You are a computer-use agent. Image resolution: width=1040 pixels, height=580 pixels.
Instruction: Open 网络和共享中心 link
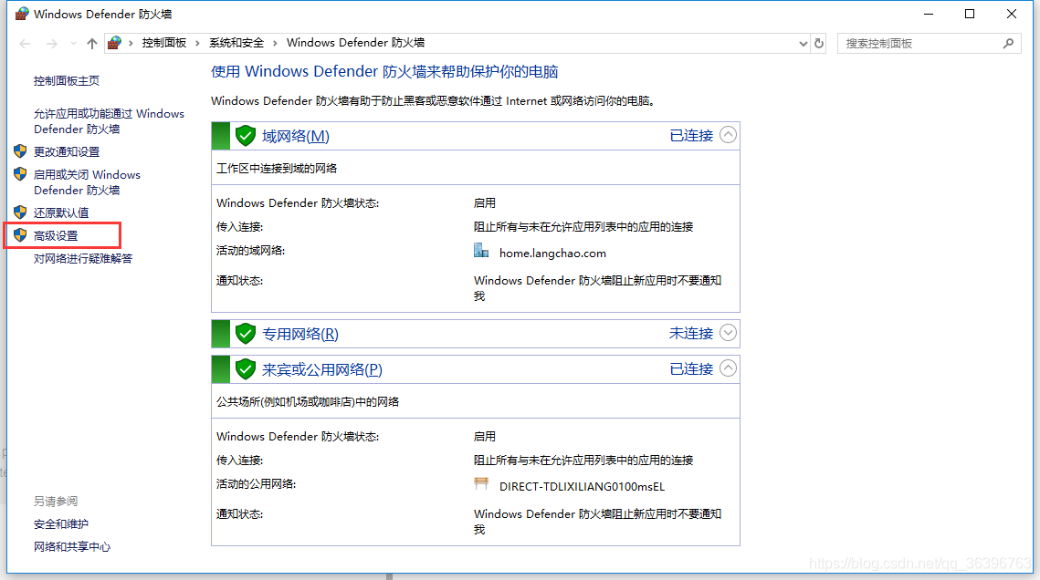[x=71, y=546]
